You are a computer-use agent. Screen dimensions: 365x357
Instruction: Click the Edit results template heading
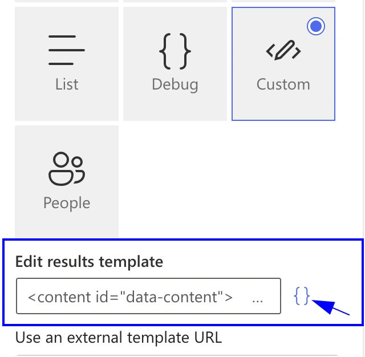pos(89,262)
